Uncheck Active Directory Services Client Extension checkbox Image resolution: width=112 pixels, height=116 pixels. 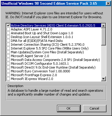[x=8, y=25]
